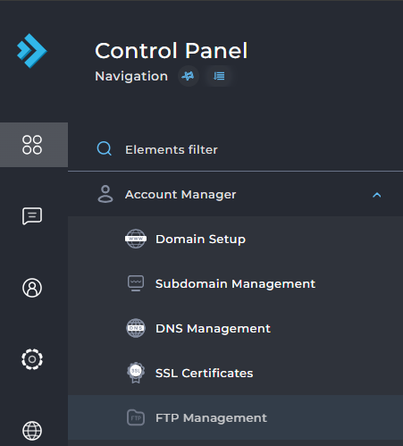Open the settings gear icon in sidebar
The height and width of the screenshot is (446, 403).
click(x=32, y=359)
